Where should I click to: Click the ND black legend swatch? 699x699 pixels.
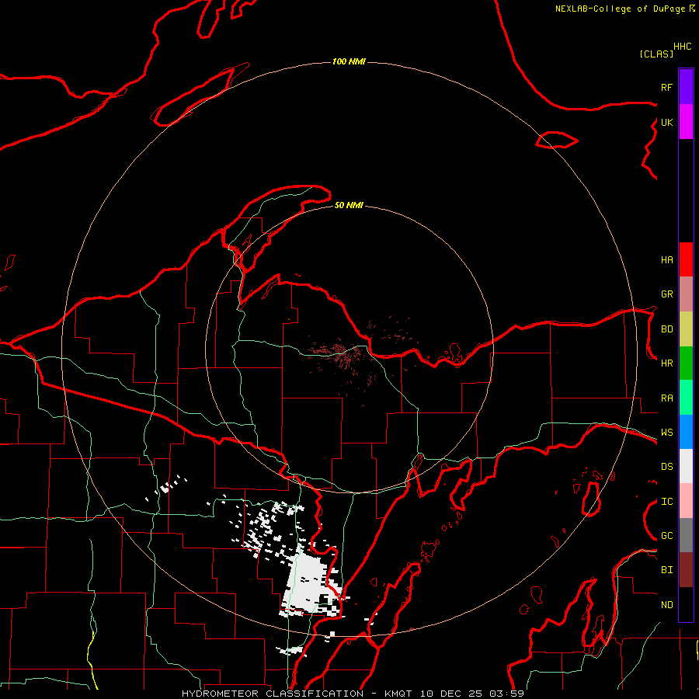(686, 604)
